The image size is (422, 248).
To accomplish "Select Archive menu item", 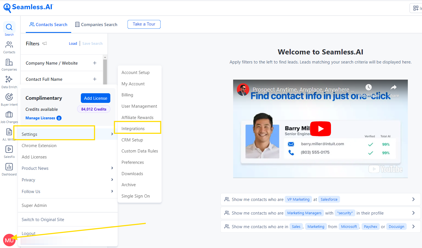I will [129, 185].
